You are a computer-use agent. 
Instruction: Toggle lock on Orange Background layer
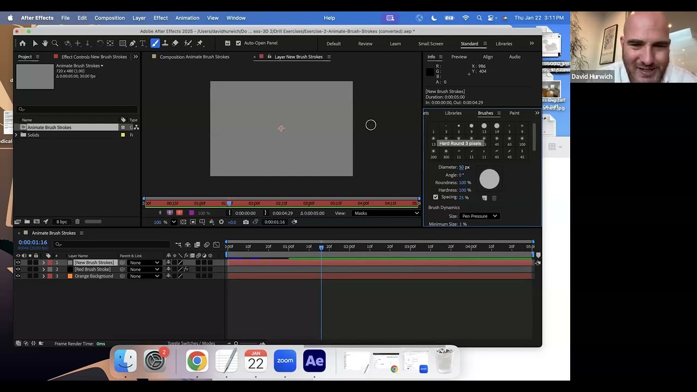click(x=36, y=276)
